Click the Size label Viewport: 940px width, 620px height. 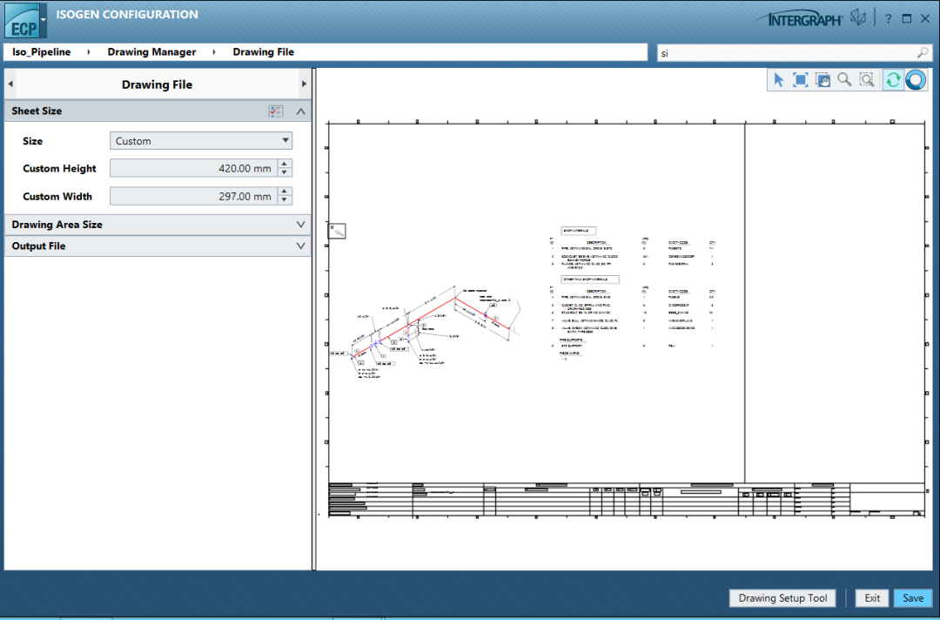pos(32,141)
